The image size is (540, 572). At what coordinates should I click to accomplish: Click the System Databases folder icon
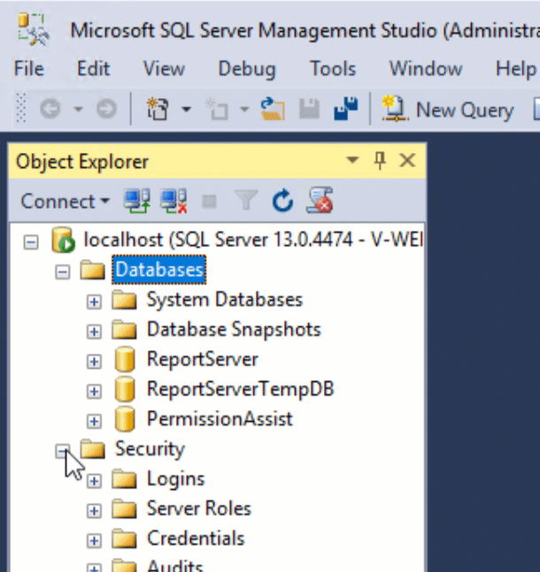click(x=124, y=300)
